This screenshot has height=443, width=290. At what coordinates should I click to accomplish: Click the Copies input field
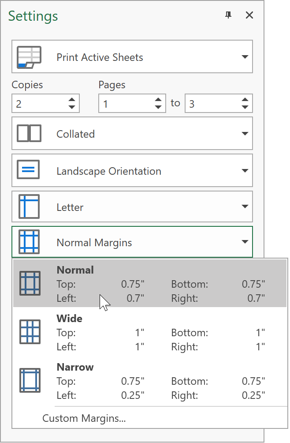point(39,104)
